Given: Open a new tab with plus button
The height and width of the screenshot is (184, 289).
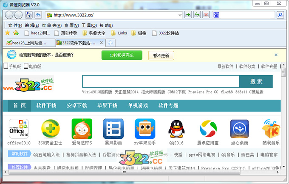Looking at the screenshot, I should pos(110,43).
